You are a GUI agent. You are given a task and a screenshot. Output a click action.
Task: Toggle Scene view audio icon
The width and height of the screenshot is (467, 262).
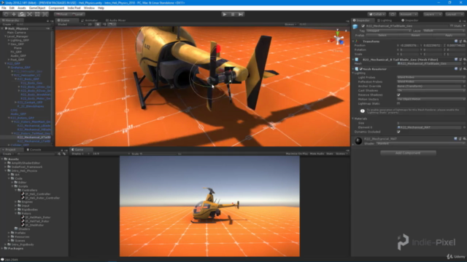pyautogui.click(x=104, y=24)
